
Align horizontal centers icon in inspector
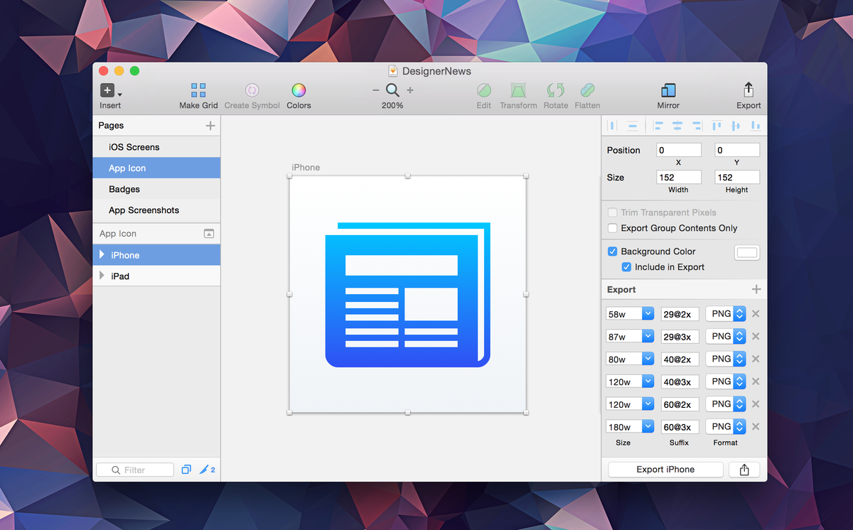(677, 126)
